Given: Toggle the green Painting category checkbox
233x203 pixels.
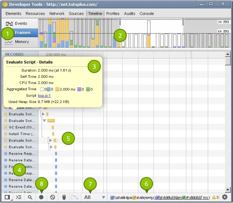Looking at the screenshot, I should tap(184, 198).
